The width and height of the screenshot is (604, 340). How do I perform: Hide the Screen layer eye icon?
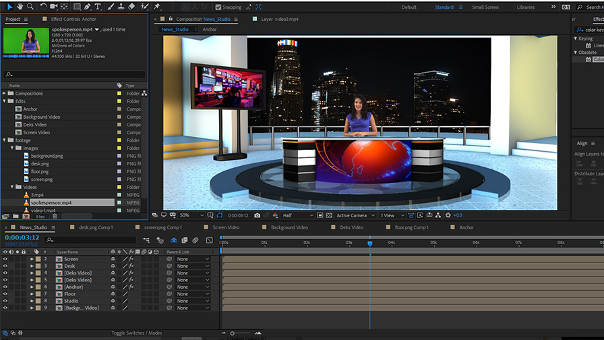click(5, 259)
